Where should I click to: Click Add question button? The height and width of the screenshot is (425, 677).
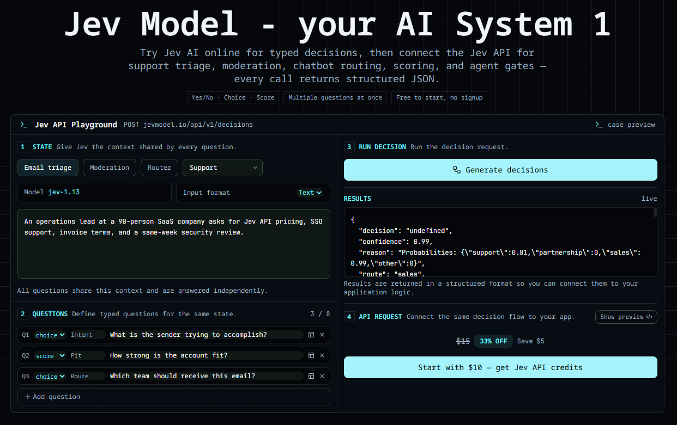174,397
